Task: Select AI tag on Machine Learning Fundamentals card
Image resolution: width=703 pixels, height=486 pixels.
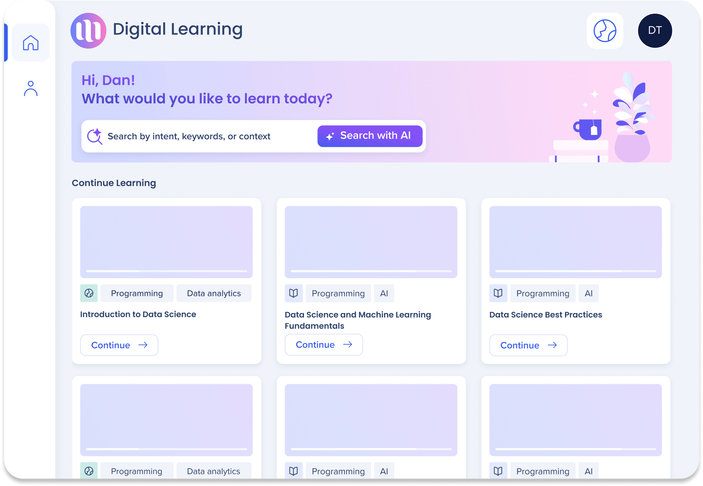Action: click(x=384, y=293)
